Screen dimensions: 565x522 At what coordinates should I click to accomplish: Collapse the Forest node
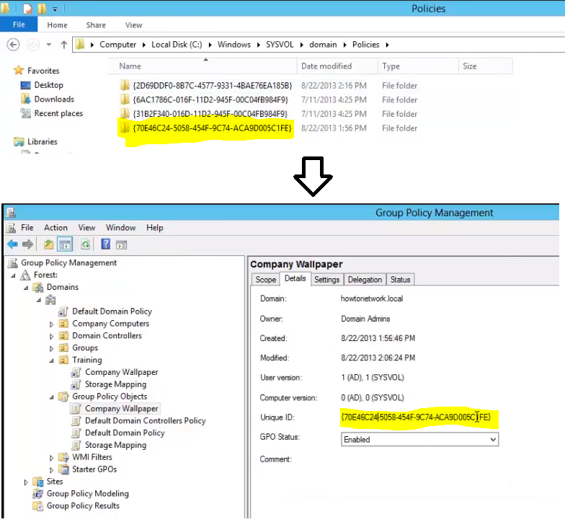(13, 275)
